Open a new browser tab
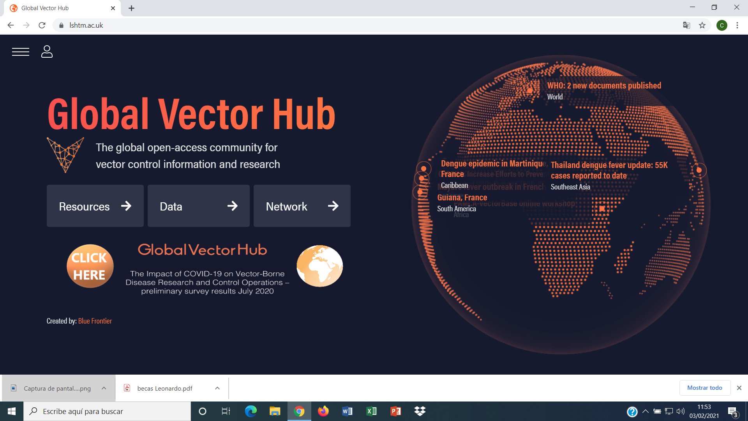This screenshot has width=748, height=421. pos(132,8)
